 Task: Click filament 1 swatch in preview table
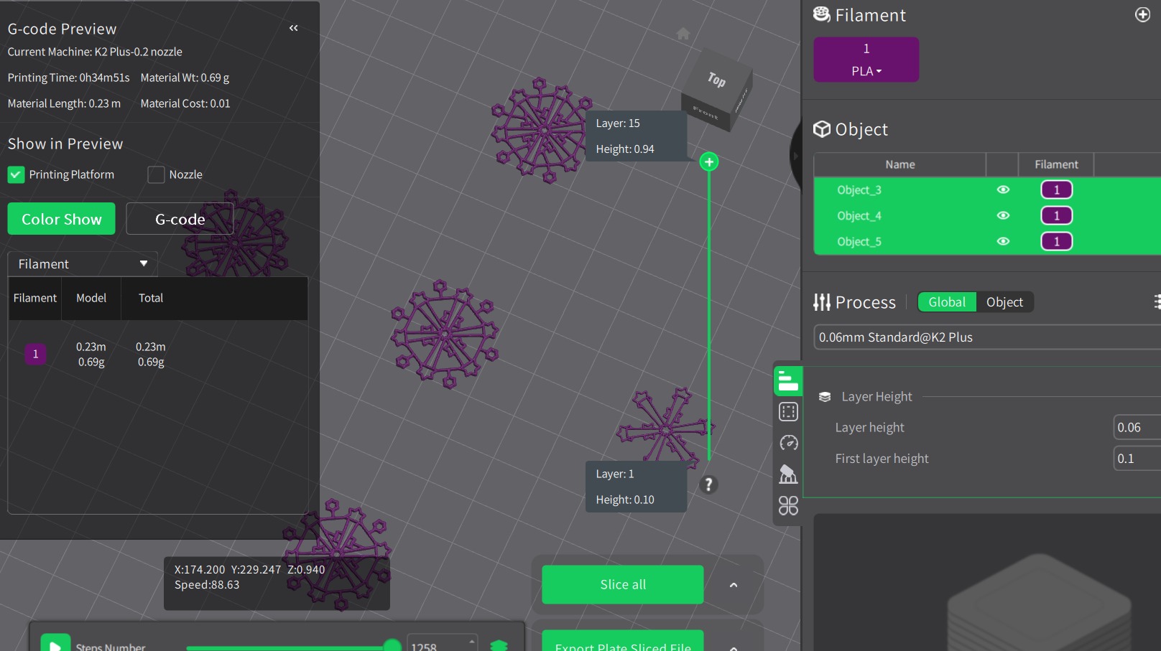coord(35,354)
